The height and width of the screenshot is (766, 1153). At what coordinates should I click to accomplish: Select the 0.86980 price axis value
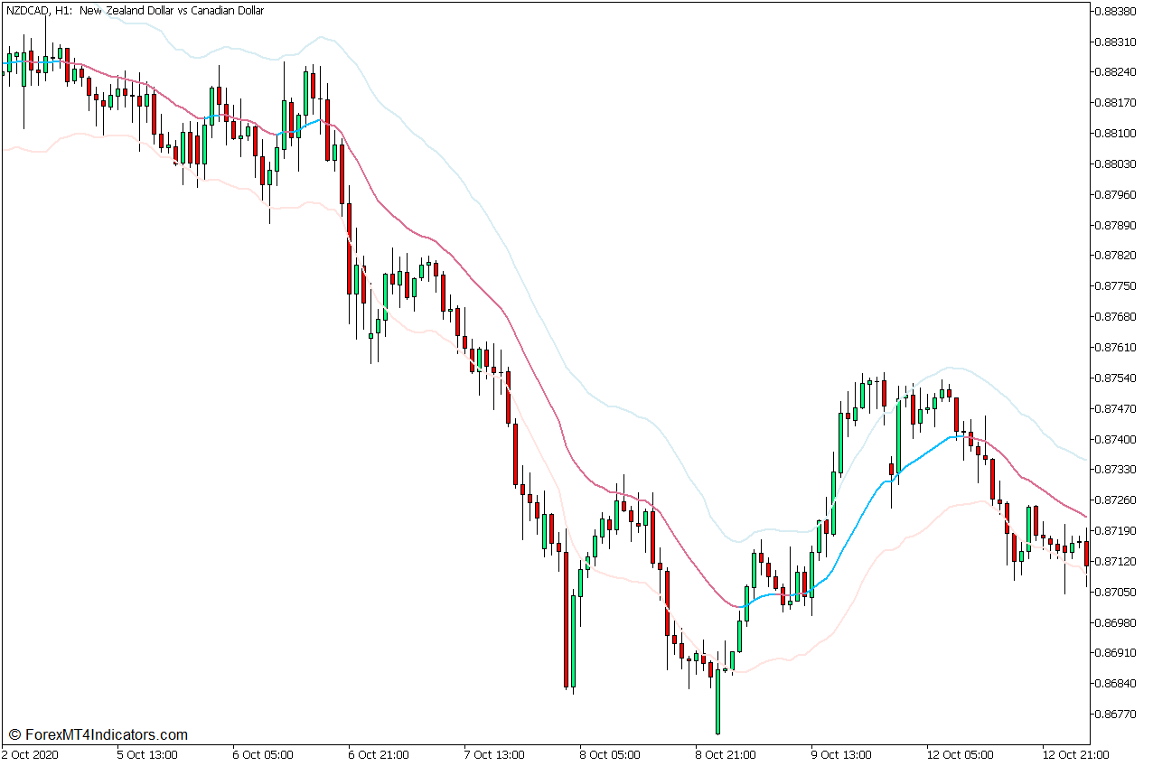pyautogui.click(x=1114, y=622)
